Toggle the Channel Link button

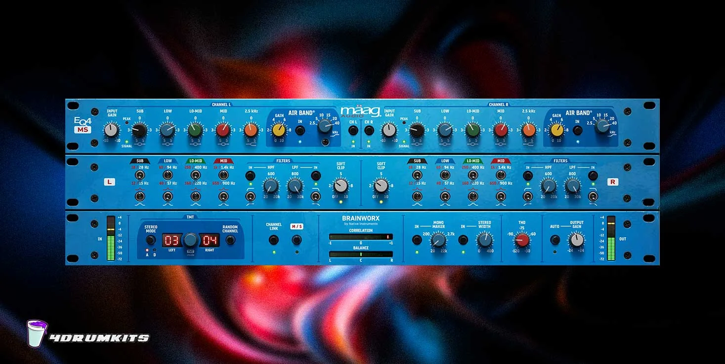tap(273, 240)
